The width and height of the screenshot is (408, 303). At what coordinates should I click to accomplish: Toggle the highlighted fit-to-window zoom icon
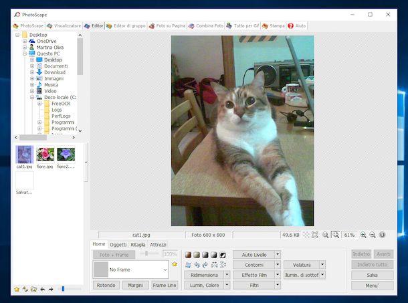click(336, 235)
